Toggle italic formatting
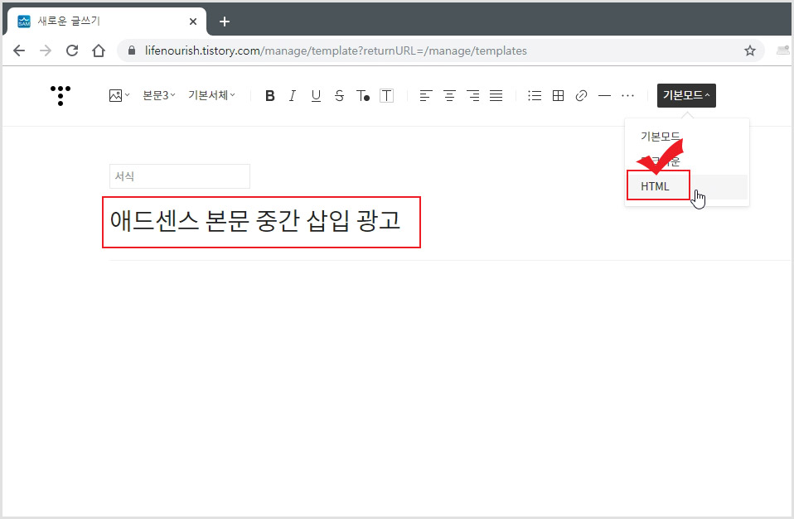 click(293, 96)
